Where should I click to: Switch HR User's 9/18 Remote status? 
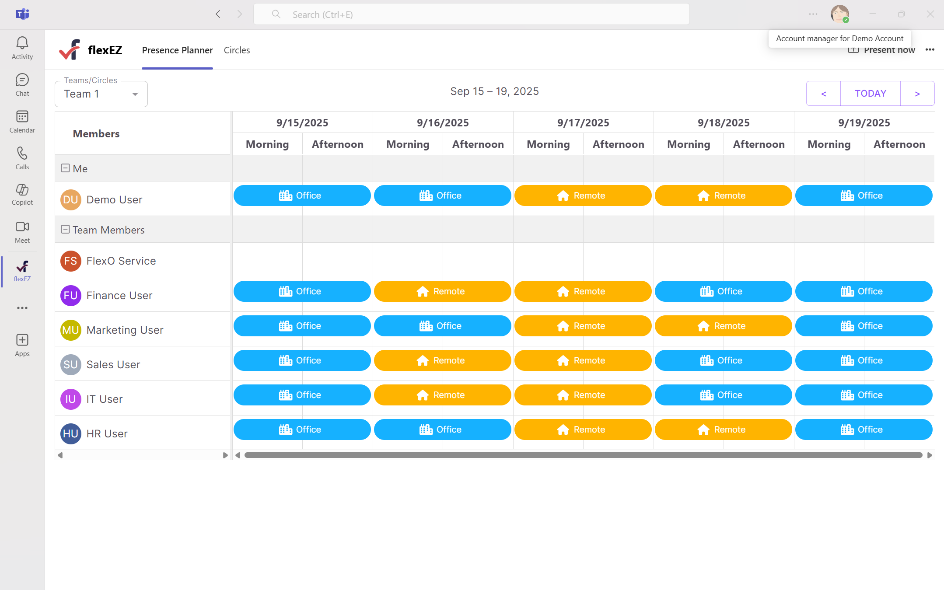point(723,429)
